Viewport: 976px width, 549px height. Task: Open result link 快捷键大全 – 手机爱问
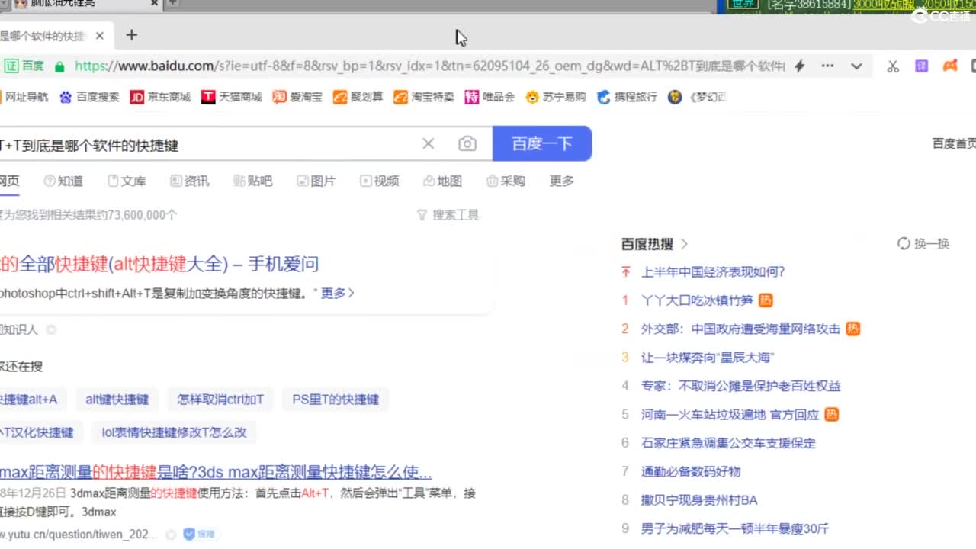click(x=159, y=264)
